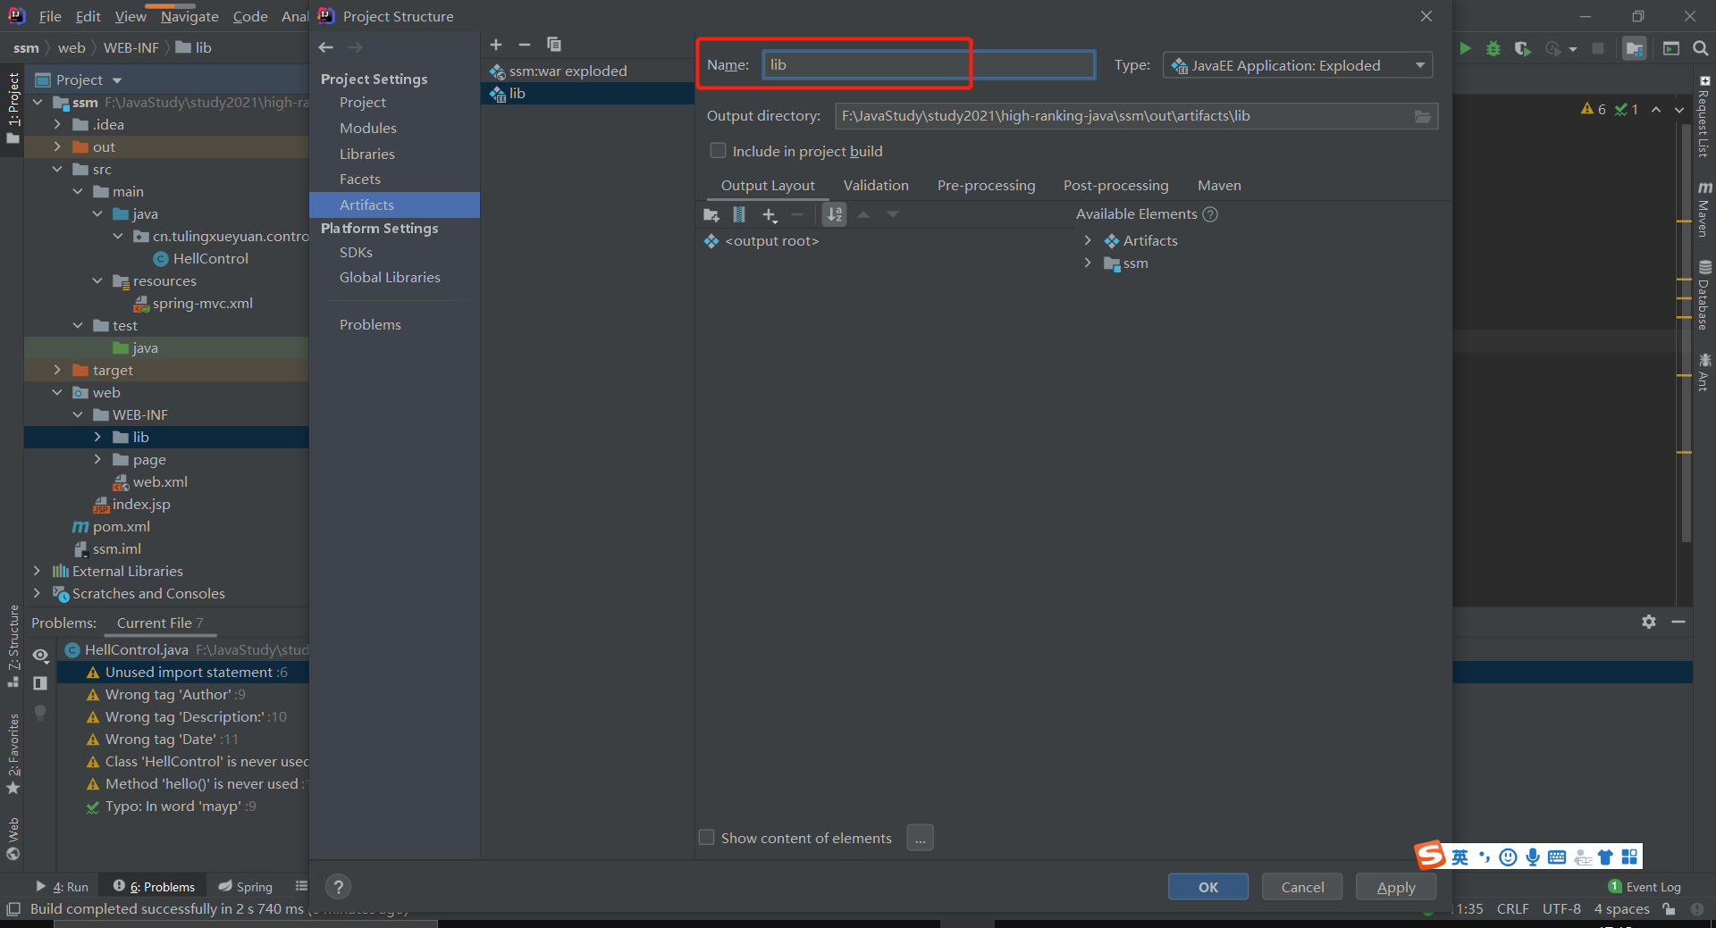Click the Apply button
Image resolution: width=1716 pixels, height=928 pixels.
[1395, 886]
